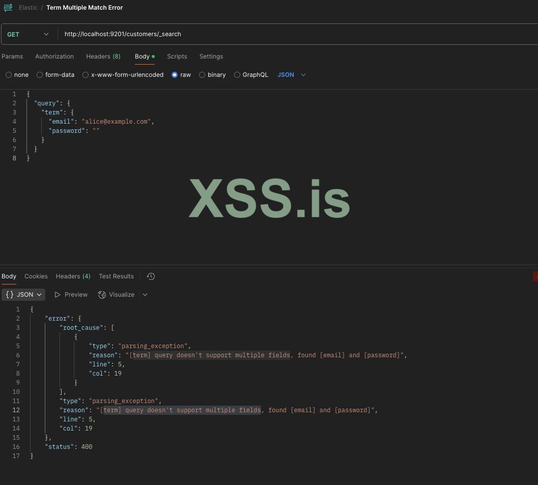Image resolution: width=538 pixels, height=485 pixels.
Task: Select the binary radio button
Action: [202, 75]
